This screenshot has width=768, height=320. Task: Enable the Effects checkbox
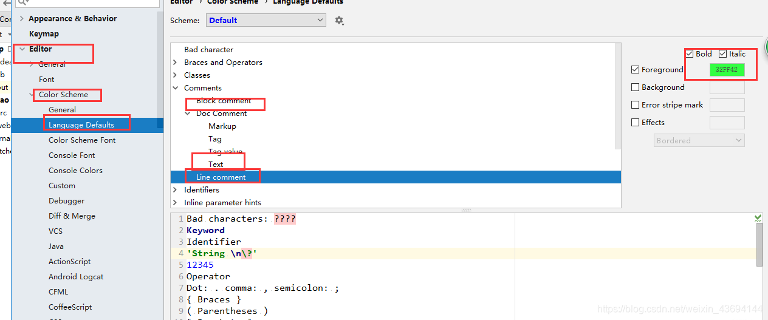(636, 123)
